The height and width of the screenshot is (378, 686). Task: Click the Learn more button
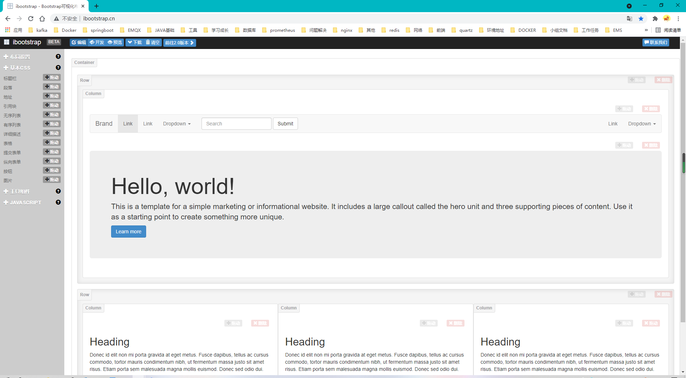129,232
